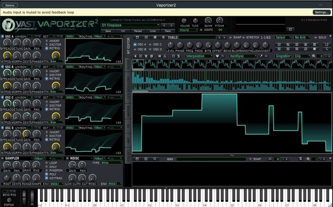
Task: Click the sigma normalize icon in WT toolbar
Action: 178,56
